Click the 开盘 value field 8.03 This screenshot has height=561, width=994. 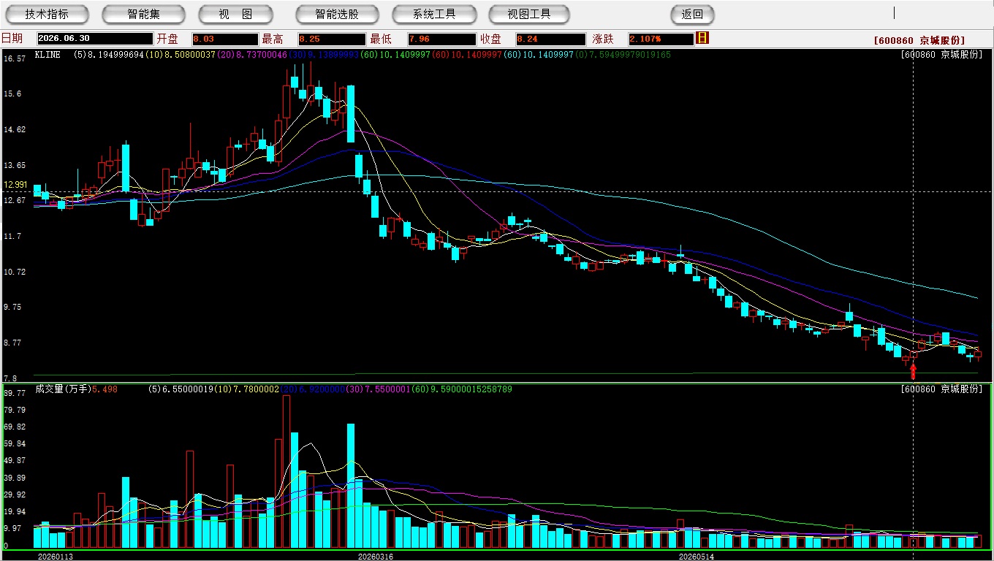pos(225,39)
